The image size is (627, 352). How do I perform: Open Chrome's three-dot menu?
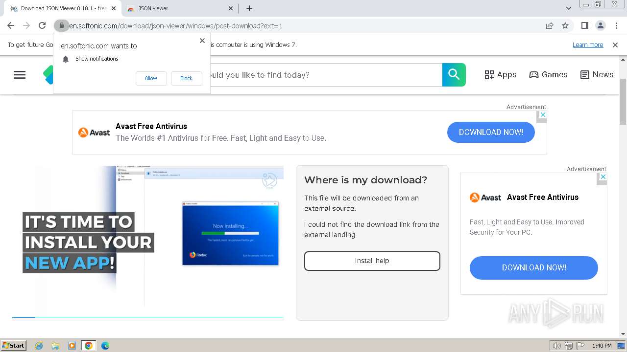click(616, 25)
